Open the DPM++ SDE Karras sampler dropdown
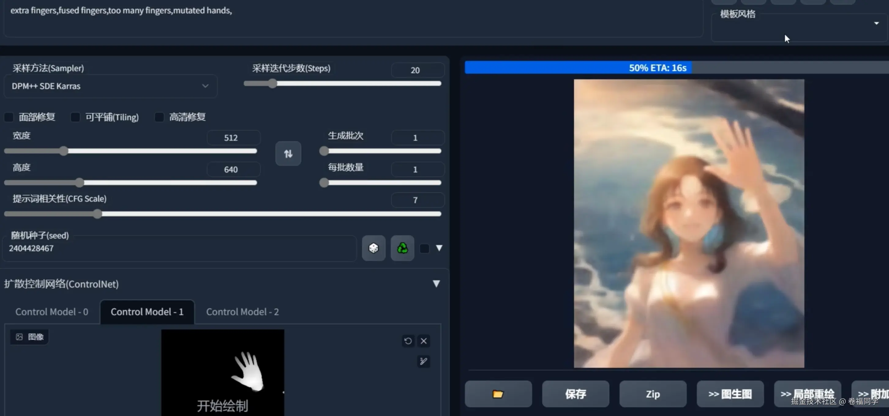 coord(111,86)
